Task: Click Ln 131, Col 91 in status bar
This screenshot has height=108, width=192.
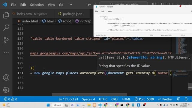Action: coord(68,99)
